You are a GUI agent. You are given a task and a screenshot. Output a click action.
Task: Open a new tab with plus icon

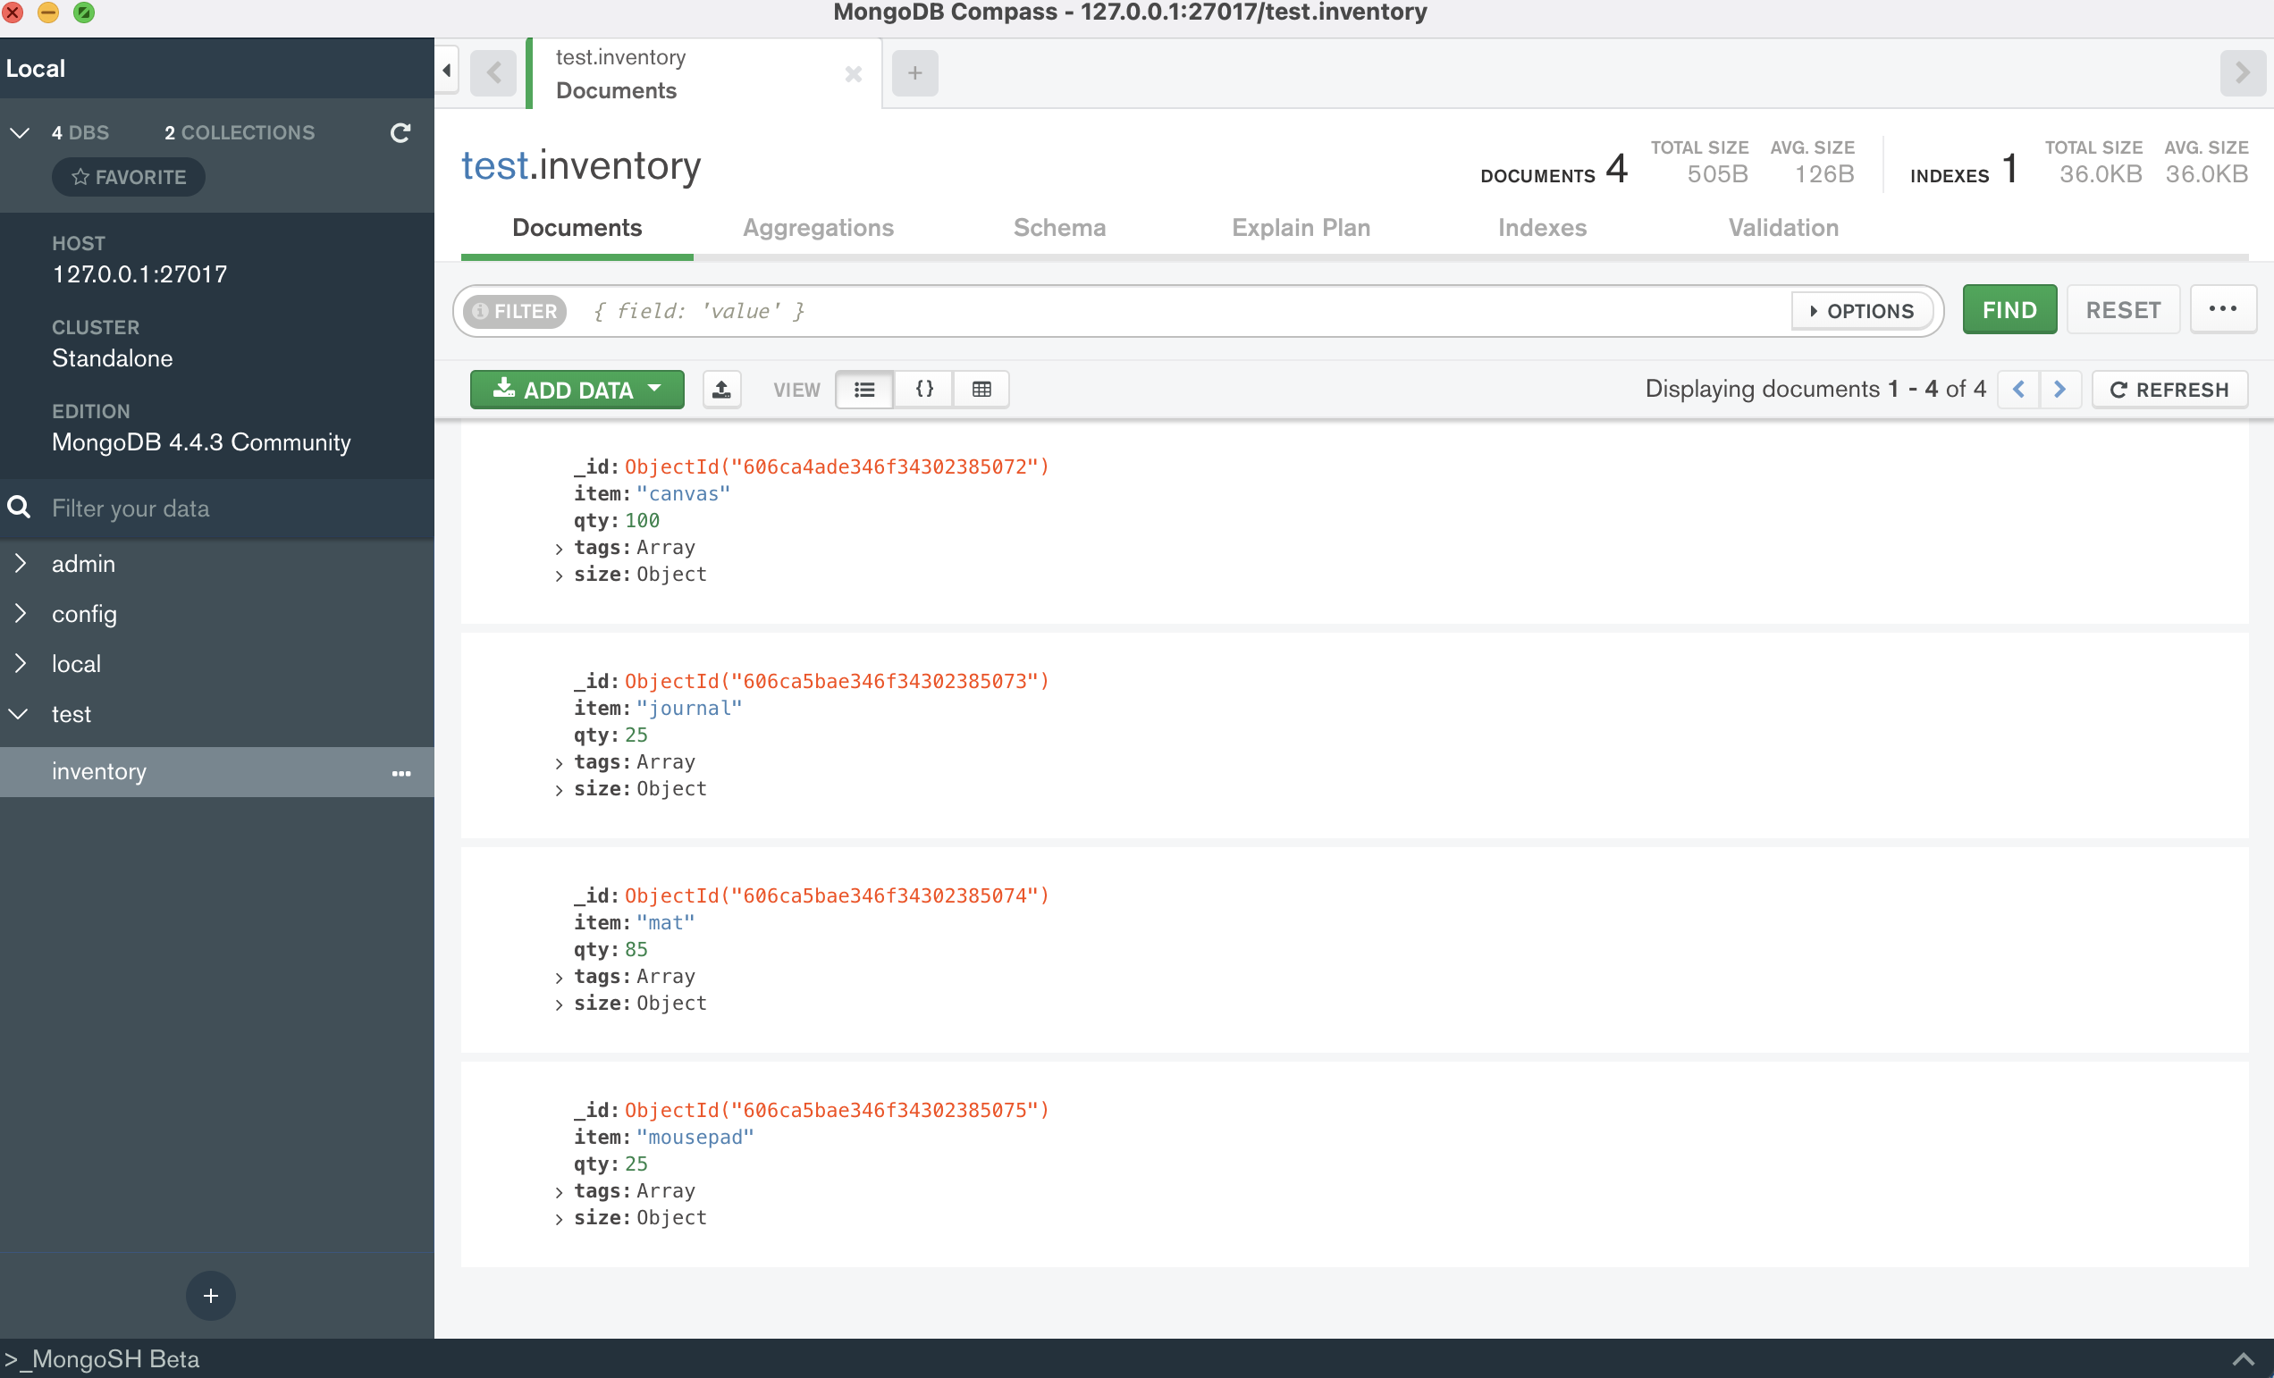pyautogui.click(x=914, y=73)
